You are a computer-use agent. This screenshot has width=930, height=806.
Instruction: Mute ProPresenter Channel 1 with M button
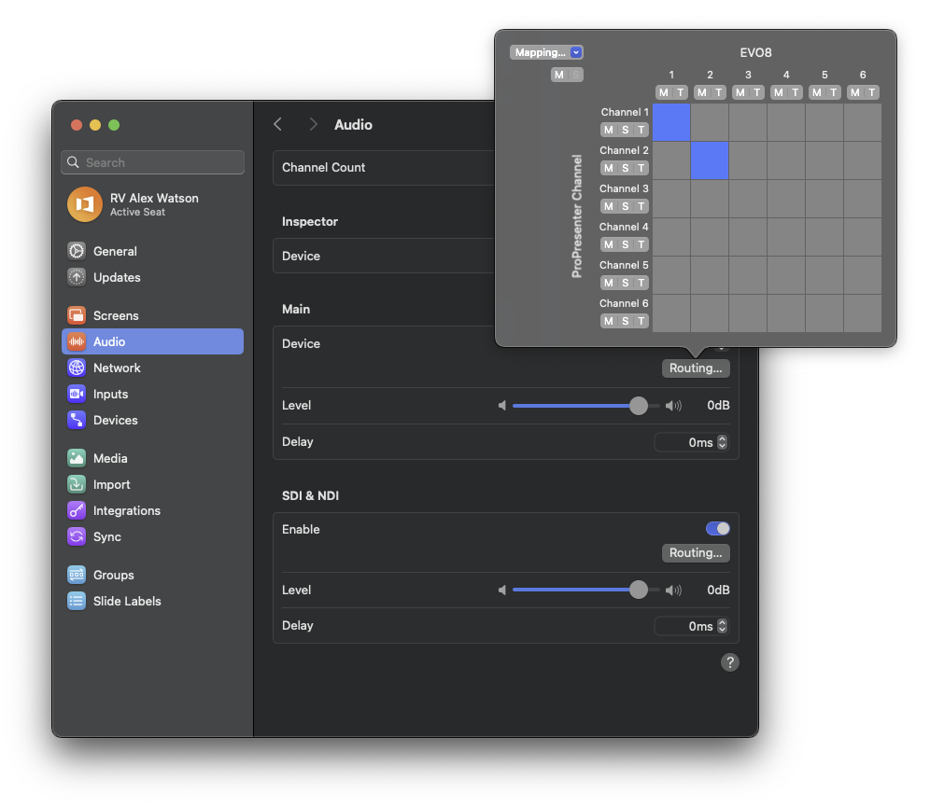coord(609,130)
